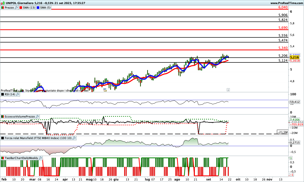This screenshot has width=304, height=182.
Task: Click the 5,556 price level label
Action: 283,36
